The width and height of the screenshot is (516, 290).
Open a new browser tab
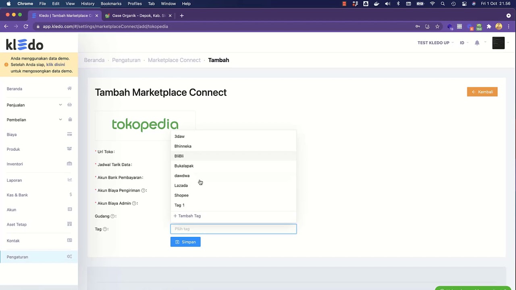[182, 16]
